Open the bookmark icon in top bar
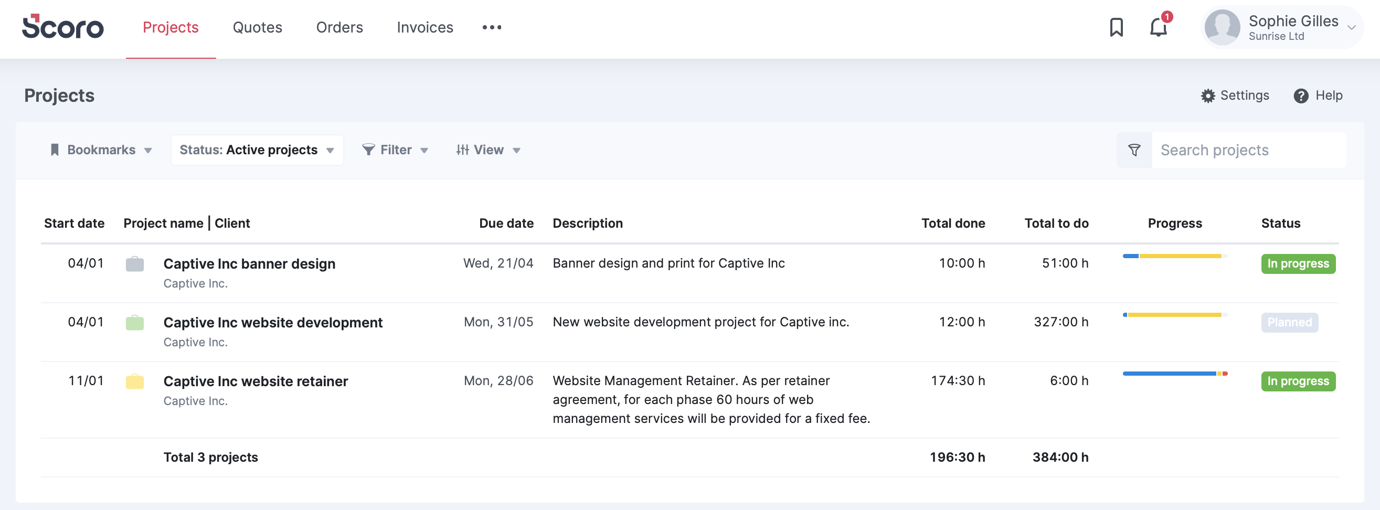The image size is (1380, 510). pos(1117,27)
